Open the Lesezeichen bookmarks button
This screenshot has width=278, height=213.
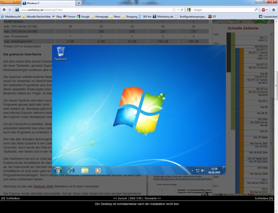coord(268,17)
